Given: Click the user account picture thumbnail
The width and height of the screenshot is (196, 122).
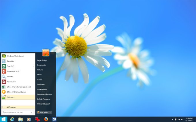Looking at the screenshot, I should [x=46, y=53].
